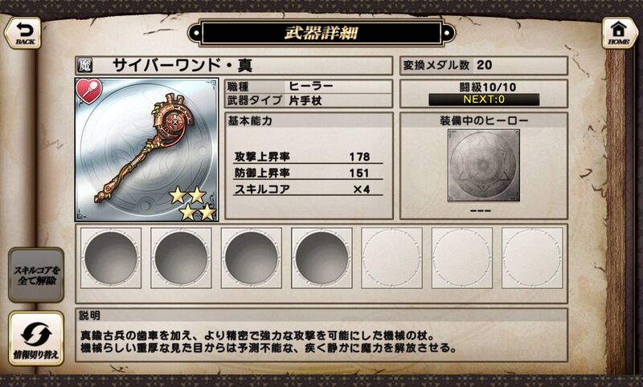Click the fifth empty skill core slot
Screen dimensions: 643x387
point(391,258)
